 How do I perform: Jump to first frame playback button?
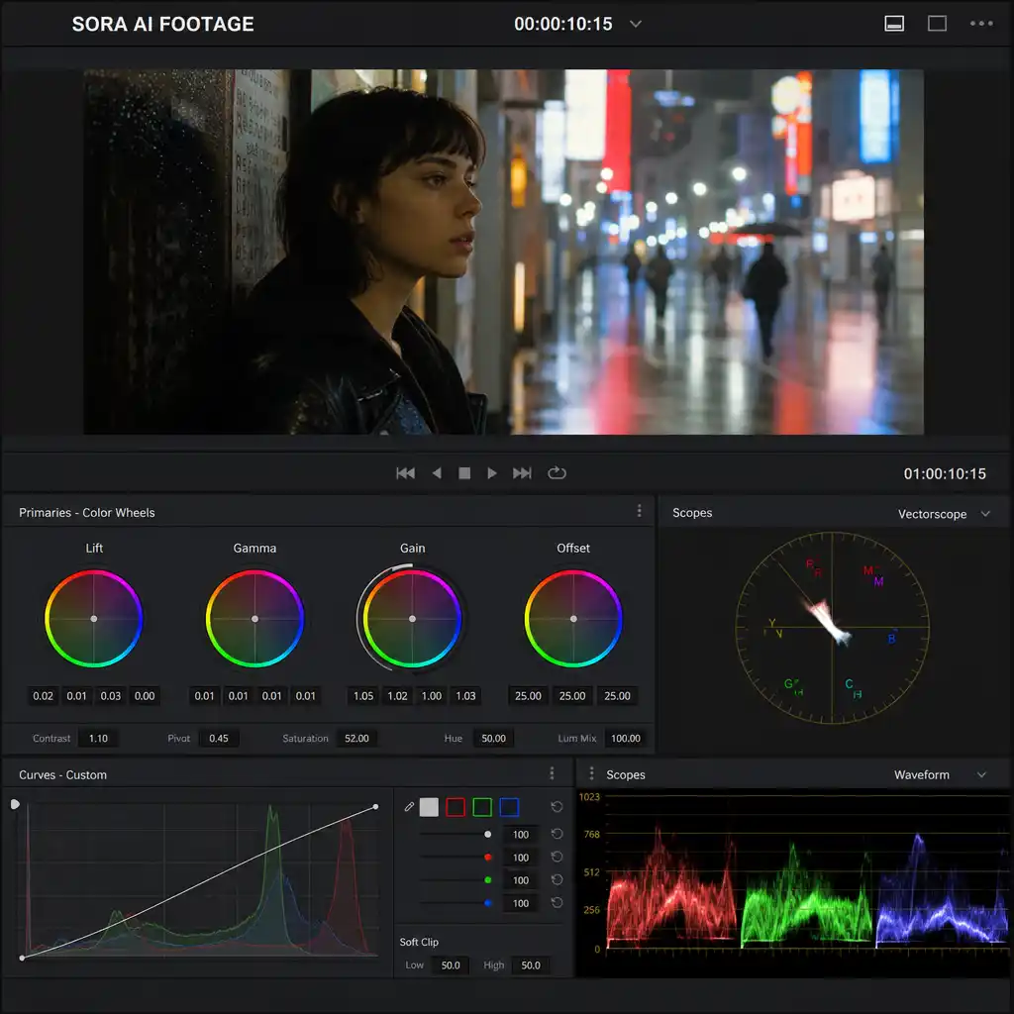click(x=405, y=473)
